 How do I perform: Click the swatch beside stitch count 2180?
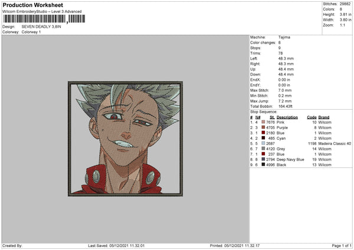click(x=263, y=133)
